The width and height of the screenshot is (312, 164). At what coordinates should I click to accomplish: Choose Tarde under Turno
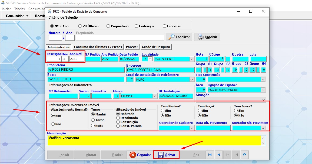click(93, 120)
